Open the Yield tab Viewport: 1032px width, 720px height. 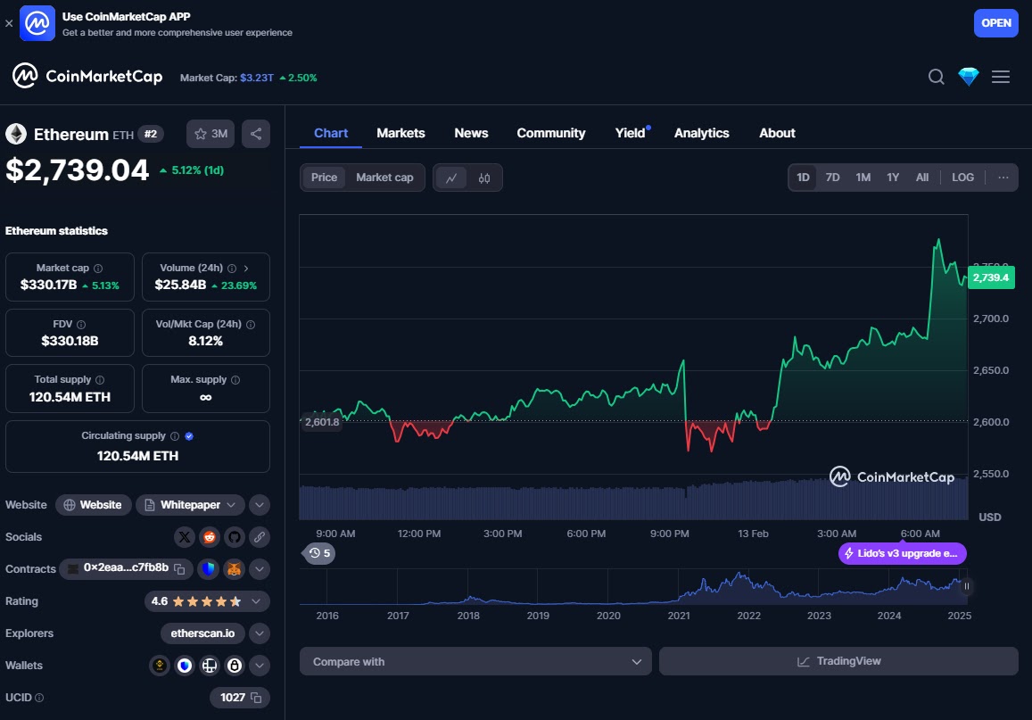point(631,133)
